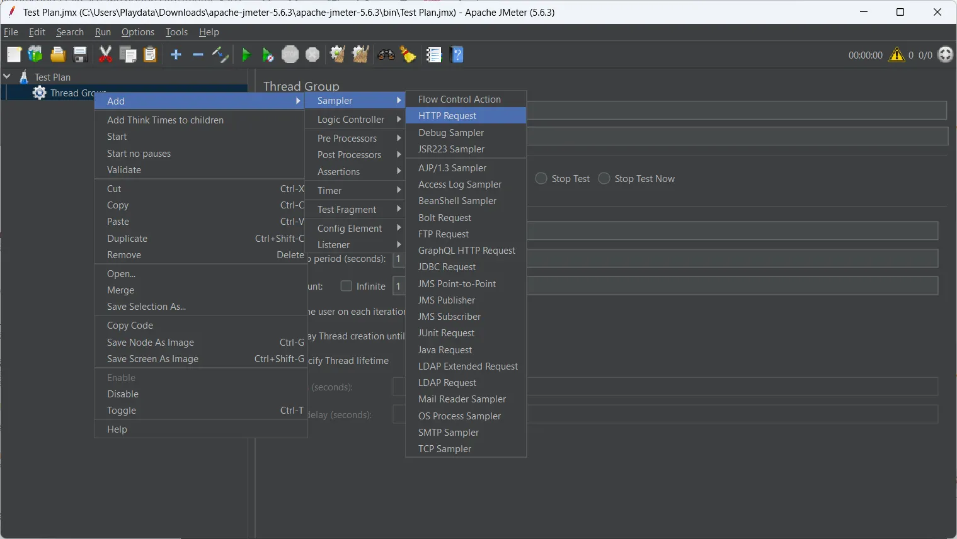Open the Templates toolbar icon

[35, 55]
